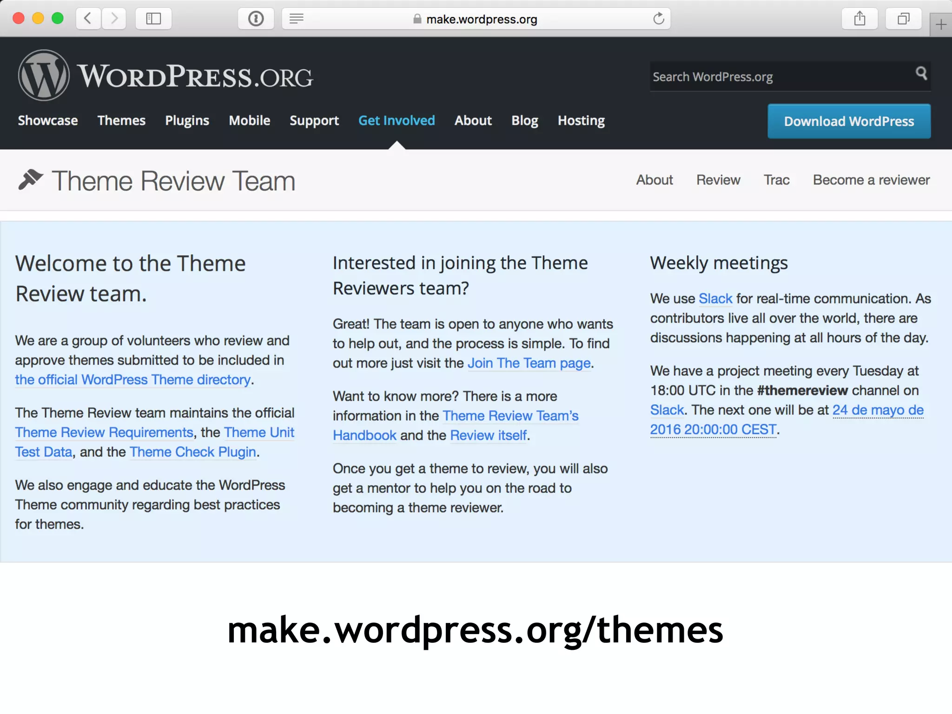
Task: Click into the Search WordPress.org field
Action: [x=790, y=77]
